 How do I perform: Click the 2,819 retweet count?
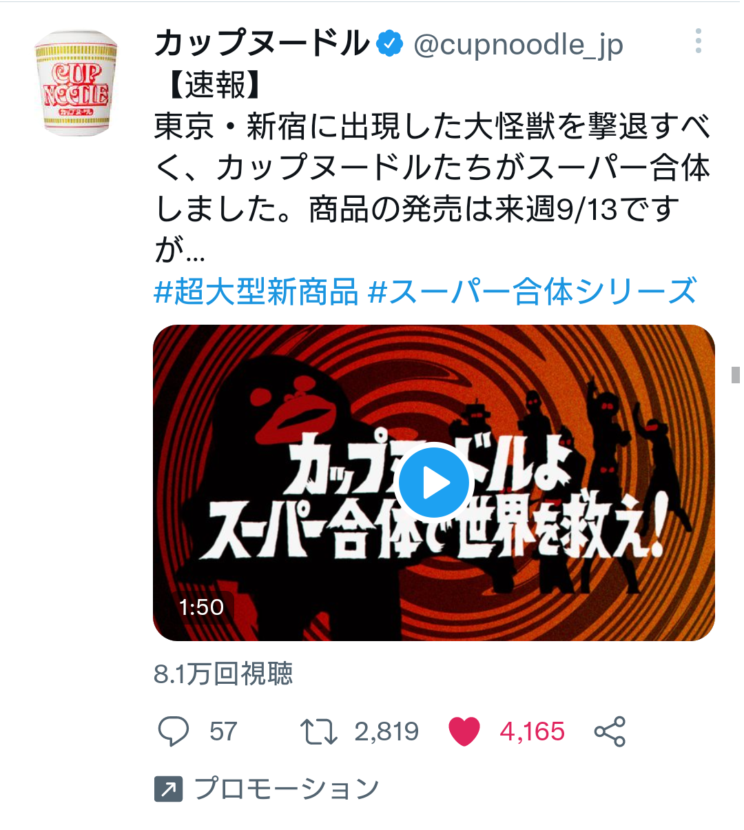386,731
